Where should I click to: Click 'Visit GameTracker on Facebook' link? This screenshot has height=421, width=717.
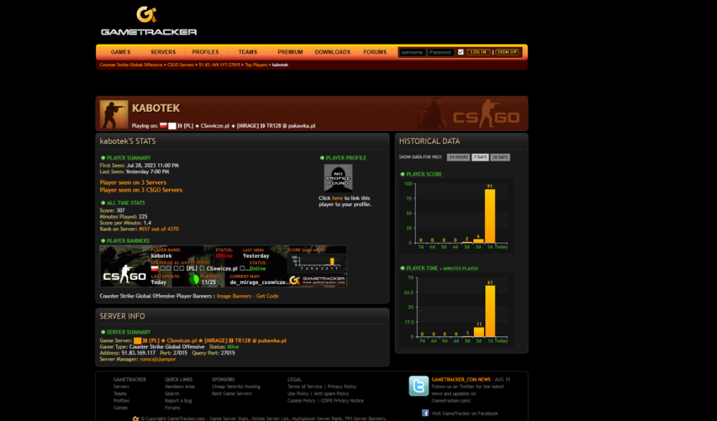tap(465, 413)
